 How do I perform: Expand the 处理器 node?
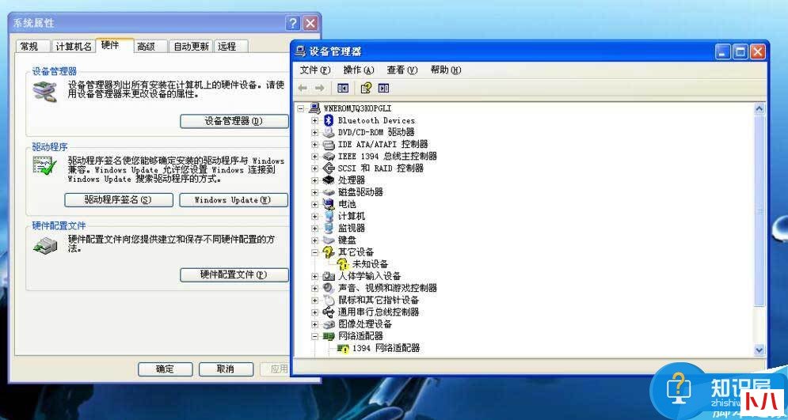point(314,180)
